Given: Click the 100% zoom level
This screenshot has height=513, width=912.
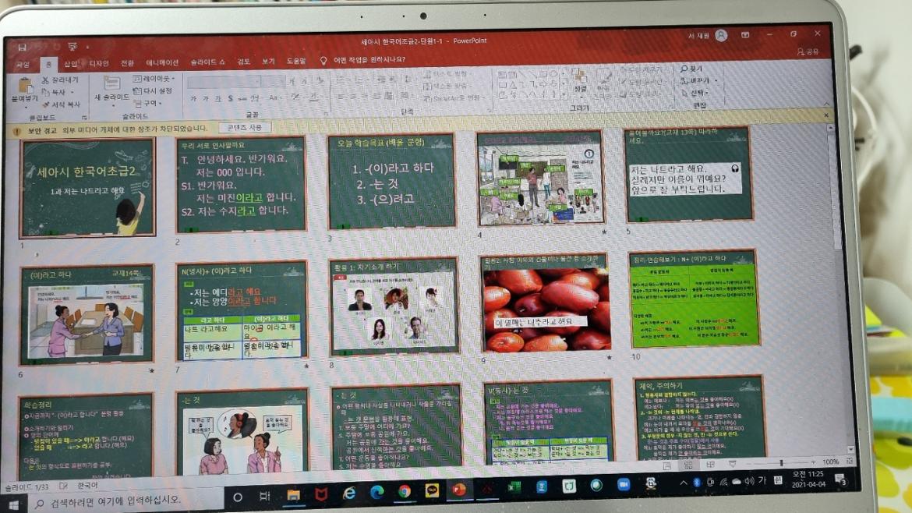Looking at the screenshot, I should 831,462.
